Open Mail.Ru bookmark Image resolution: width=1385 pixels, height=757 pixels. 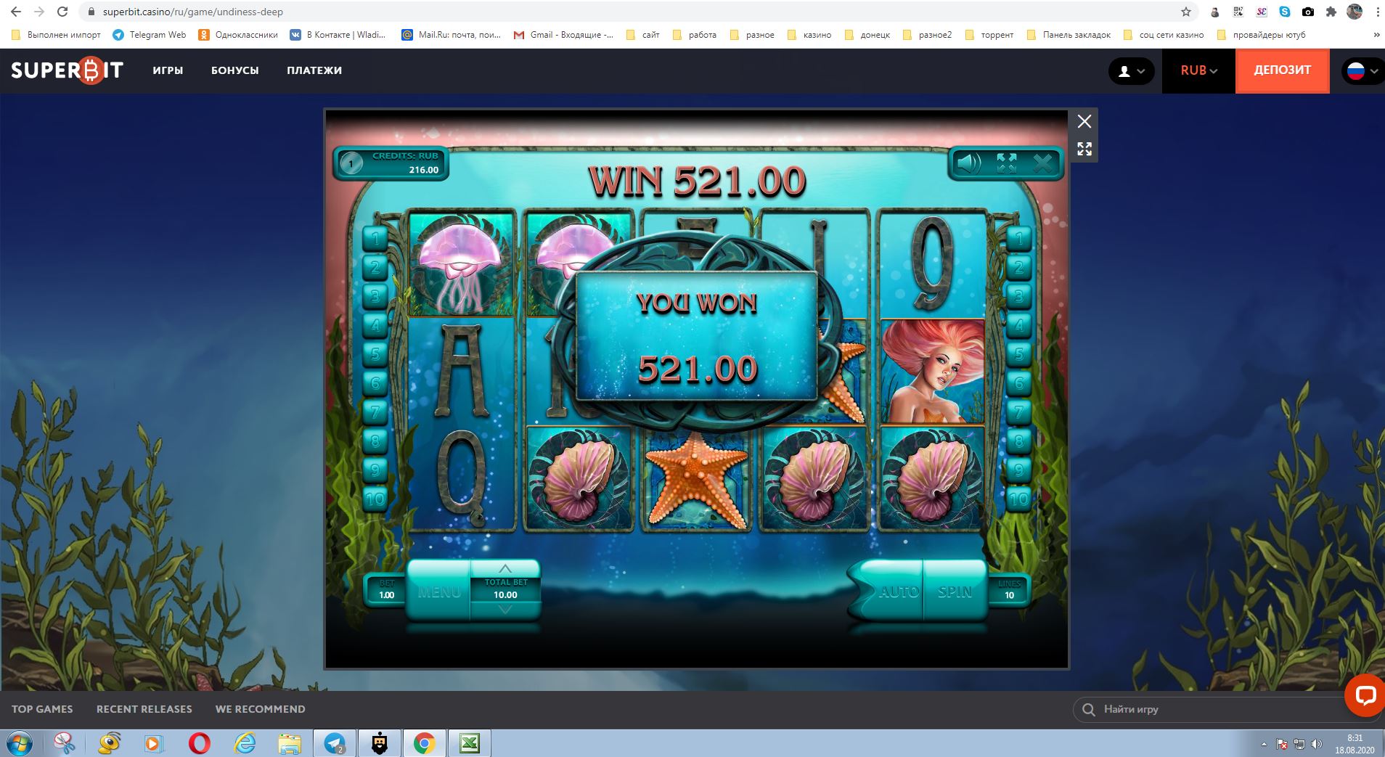click(x=452, y=35)
